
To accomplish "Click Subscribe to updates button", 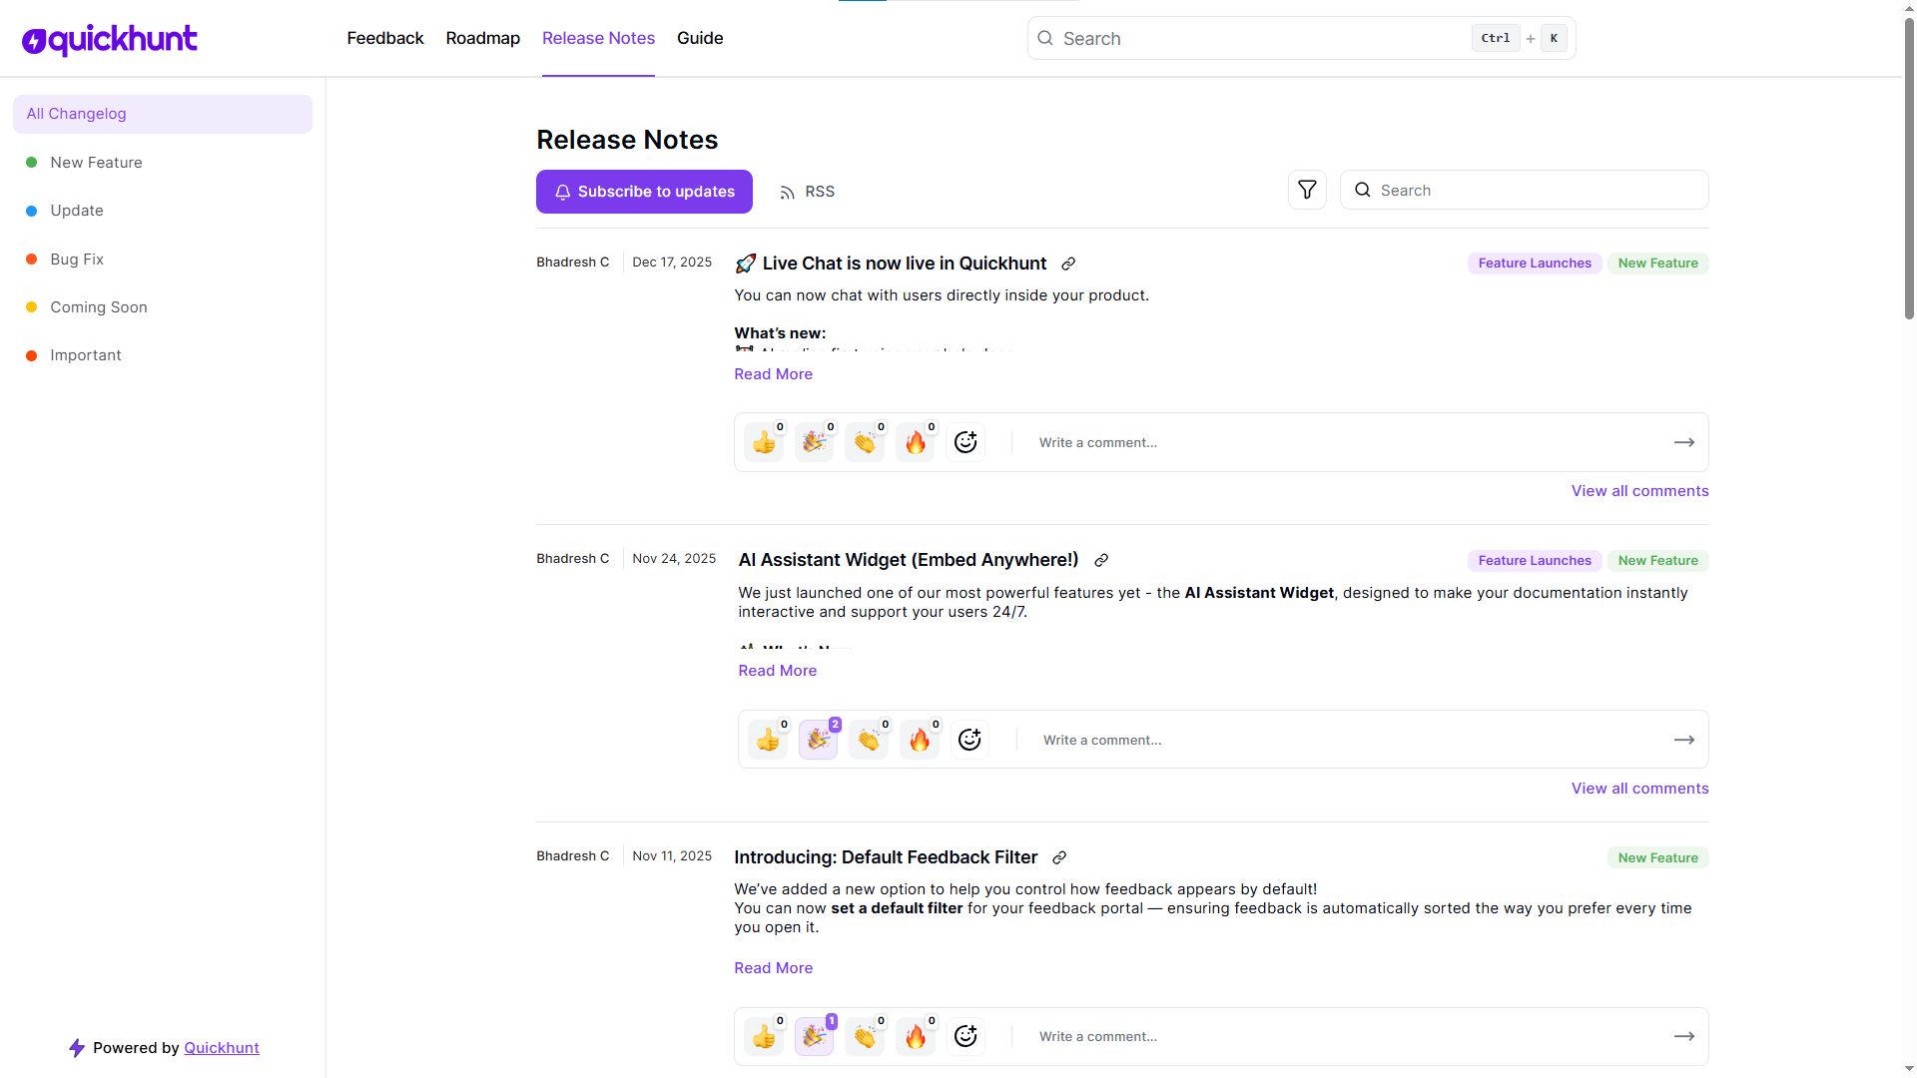I will coord(644,192).
